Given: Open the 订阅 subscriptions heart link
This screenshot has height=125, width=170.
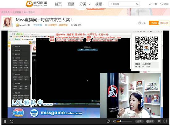Looking at the screenshot, I should 164,4.
